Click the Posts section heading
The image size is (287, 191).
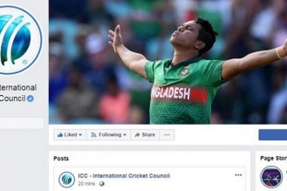(x=61, y=158)
